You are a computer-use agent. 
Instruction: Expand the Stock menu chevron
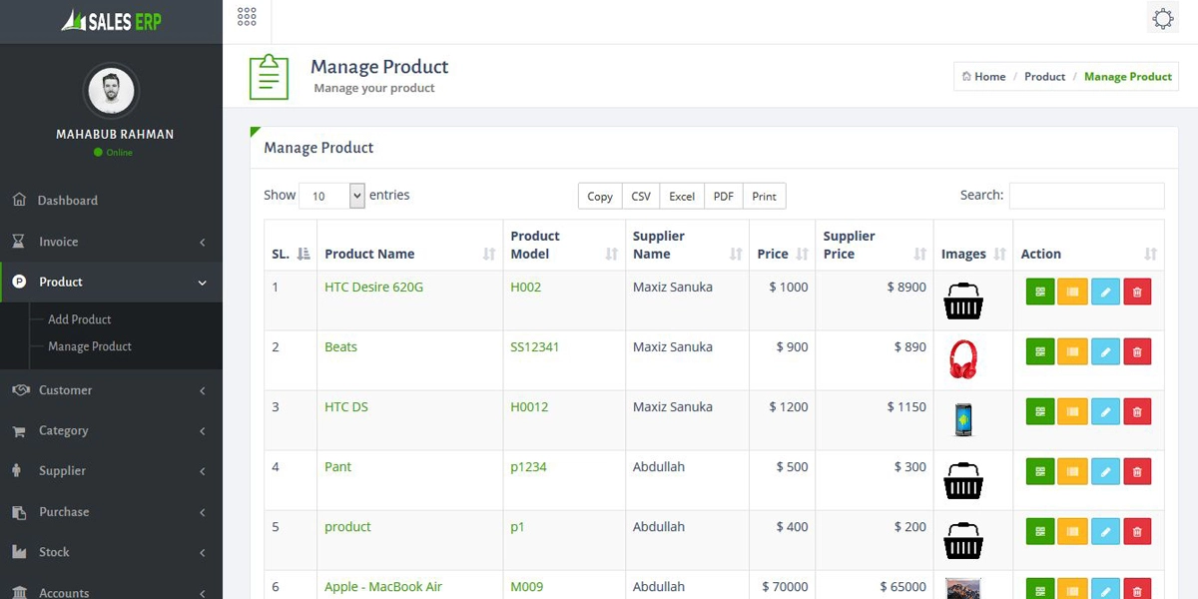point(203,553)
